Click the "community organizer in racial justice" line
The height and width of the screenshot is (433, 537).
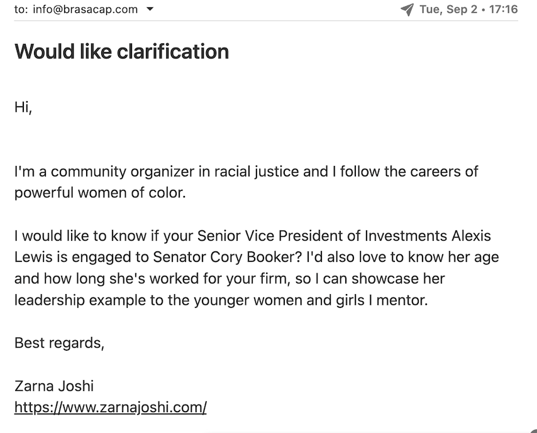pyautogui.click(x=246, y=172)
